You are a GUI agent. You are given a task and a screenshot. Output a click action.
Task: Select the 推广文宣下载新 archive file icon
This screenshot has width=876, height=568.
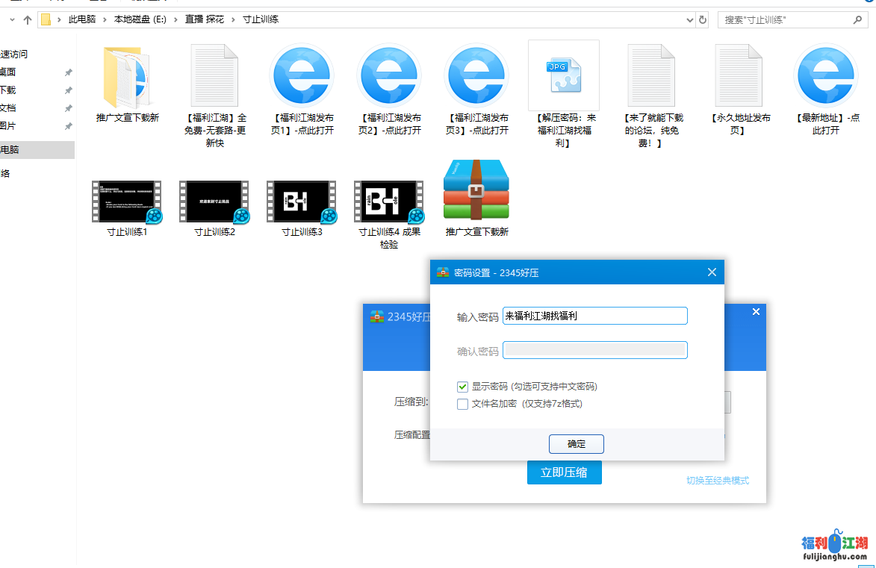click(x=476, y=192)
